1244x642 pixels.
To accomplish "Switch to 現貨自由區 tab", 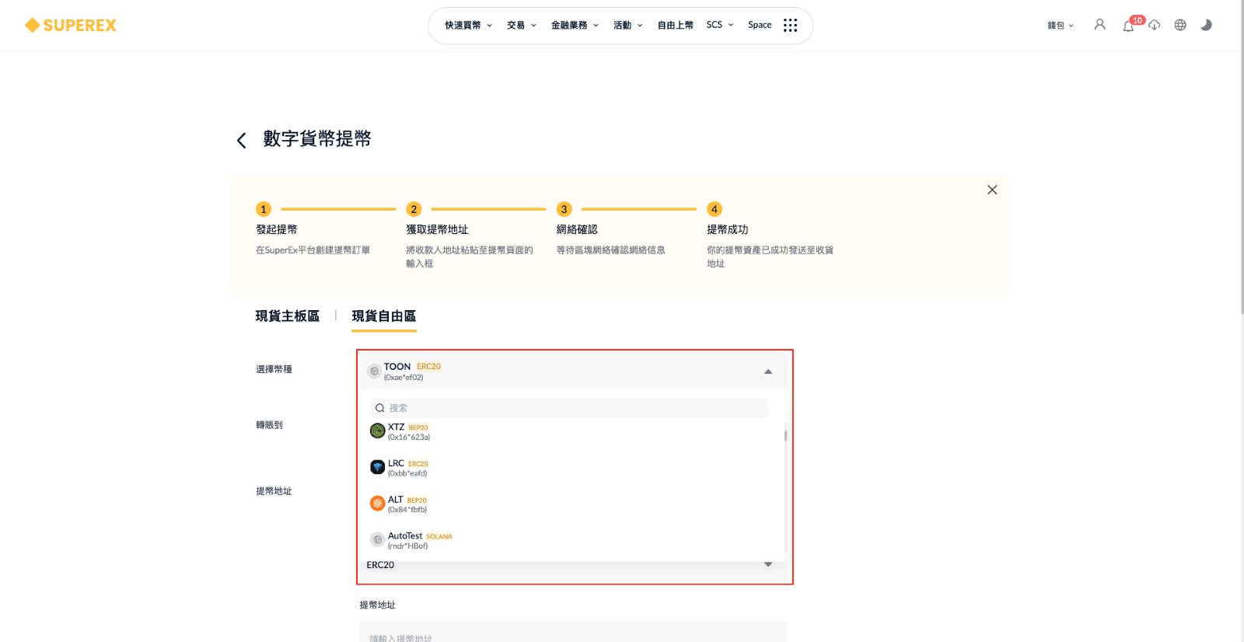I will (384, 316).
